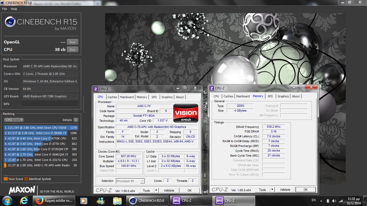Open the volume tray icon

[x=334, y=201]
